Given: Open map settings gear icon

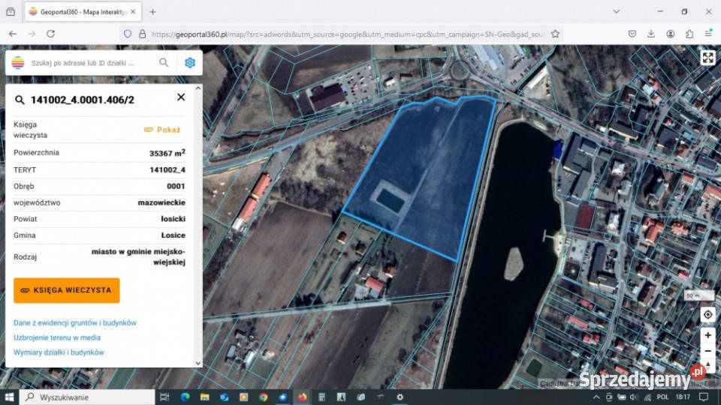Looking at the screenshot, I should point(190,62).
